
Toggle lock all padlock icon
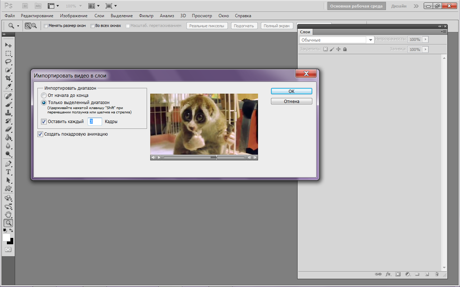tap(345, 49)
